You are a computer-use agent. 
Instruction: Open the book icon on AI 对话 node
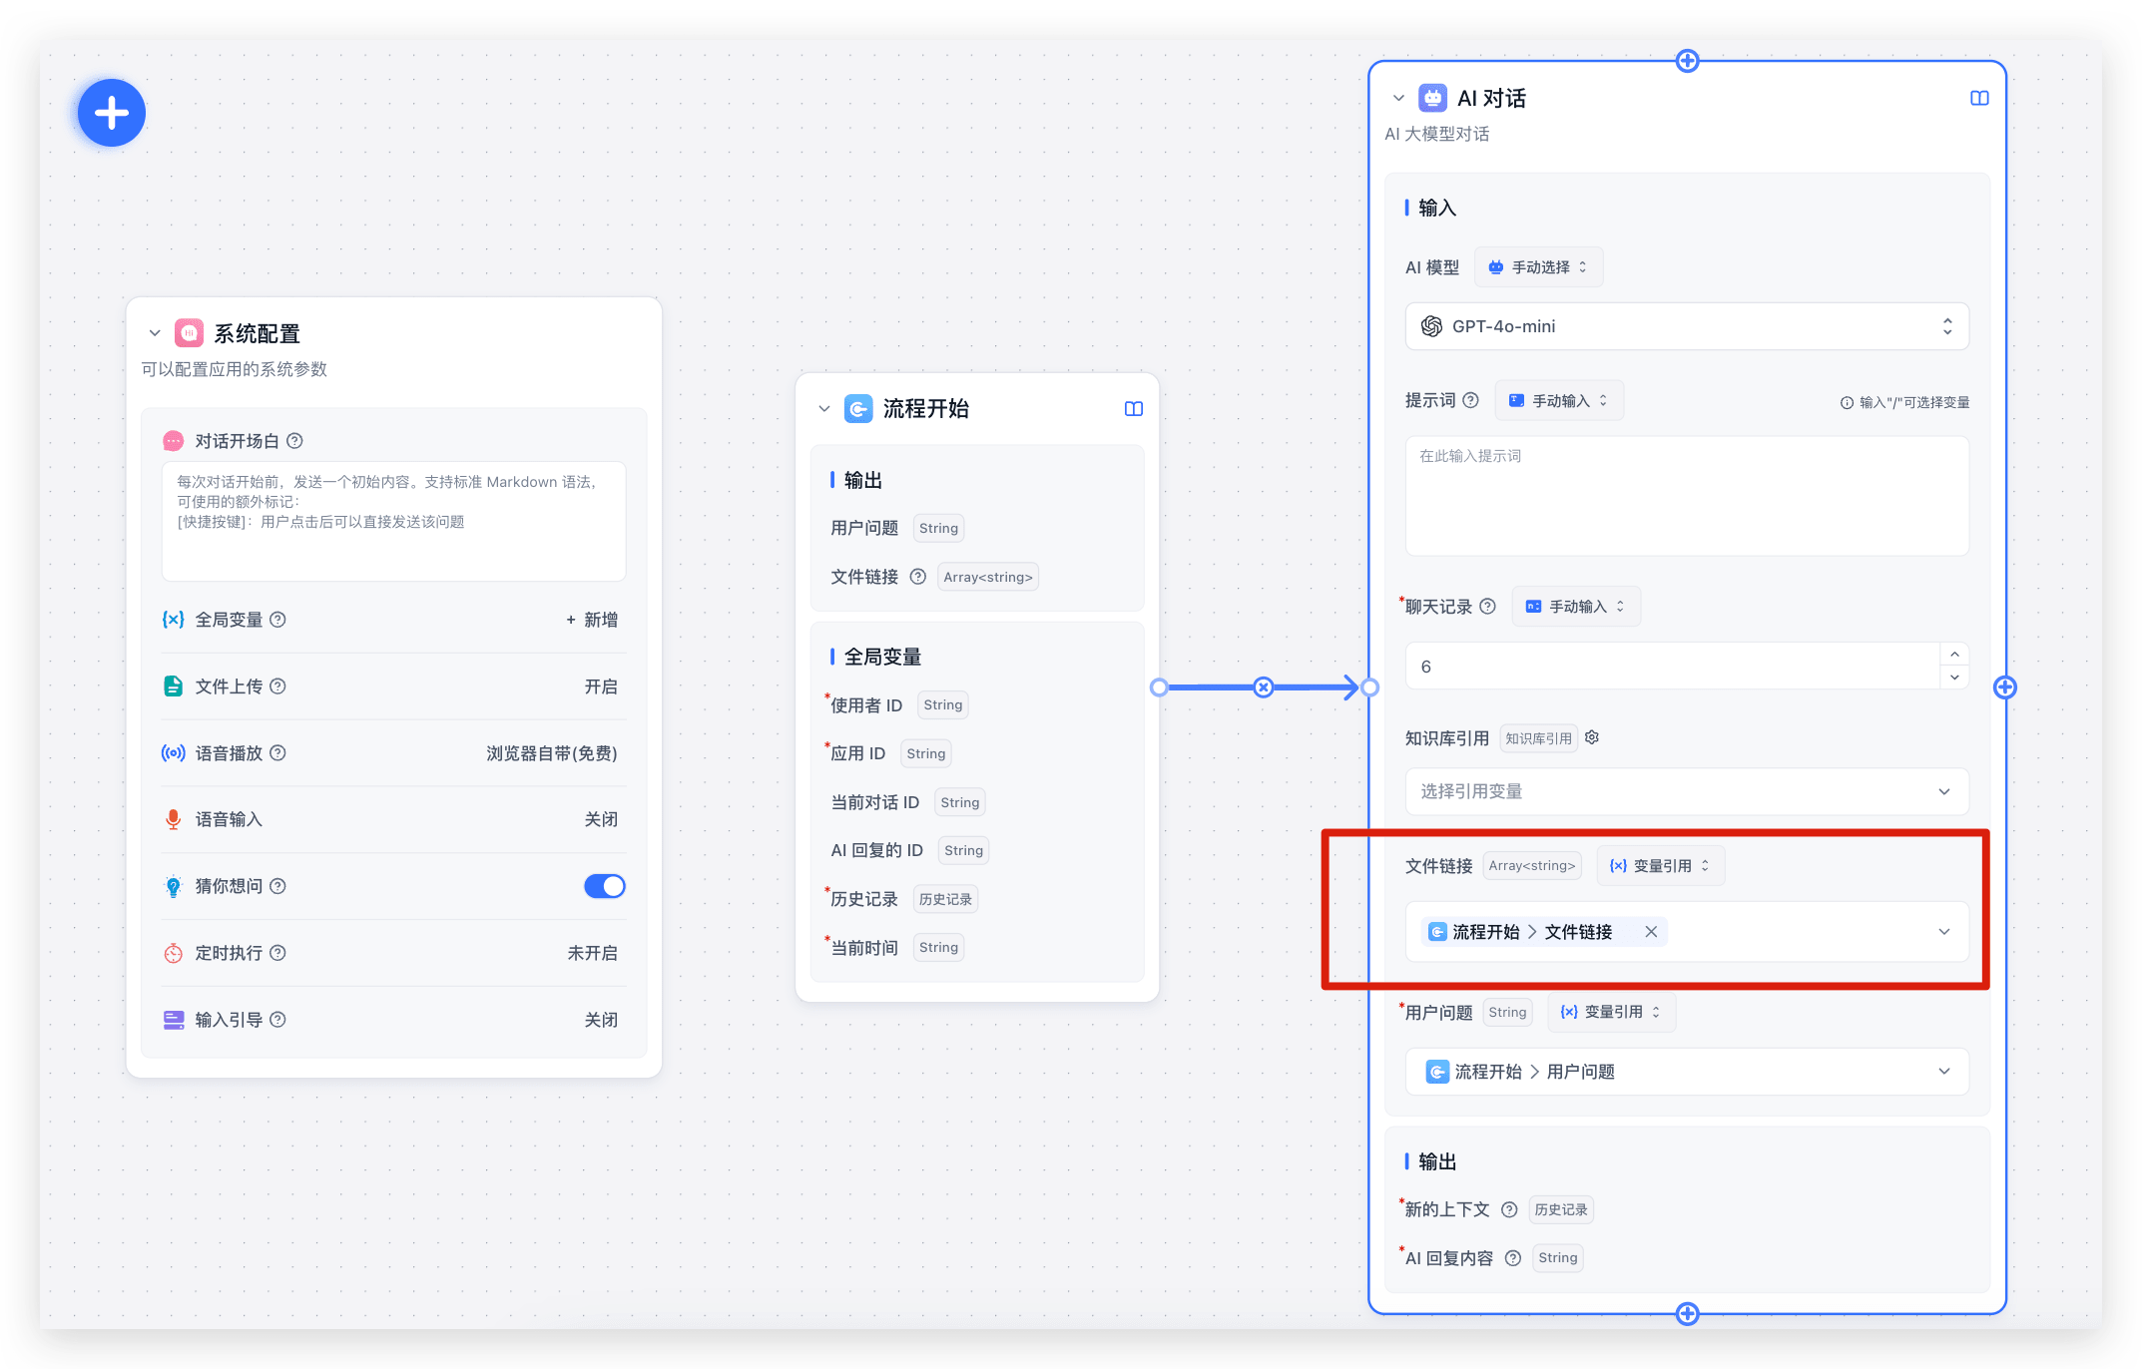click(1978, 99)
